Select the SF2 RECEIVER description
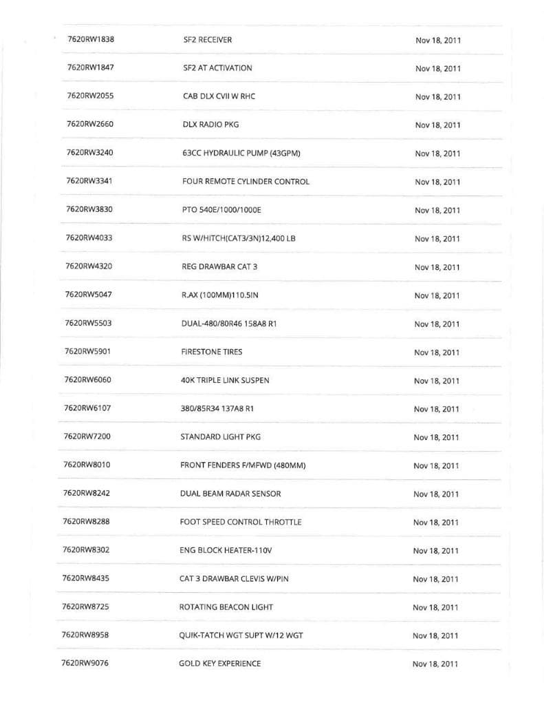 208,40
